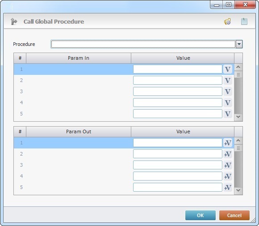Click the variable icon for Param In row 2

tap(228, 80)
